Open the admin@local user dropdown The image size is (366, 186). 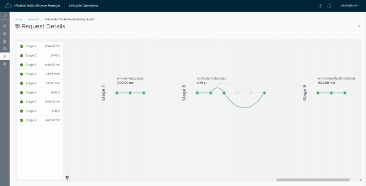[350, 5]
